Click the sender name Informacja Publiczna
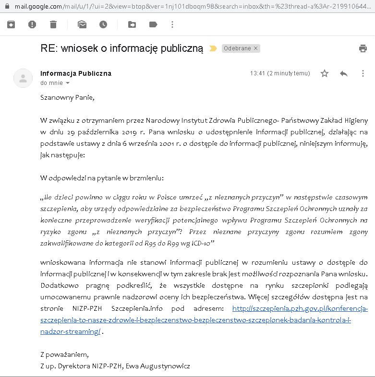This screenshot has height=377, width=375. tap(76, 73)
